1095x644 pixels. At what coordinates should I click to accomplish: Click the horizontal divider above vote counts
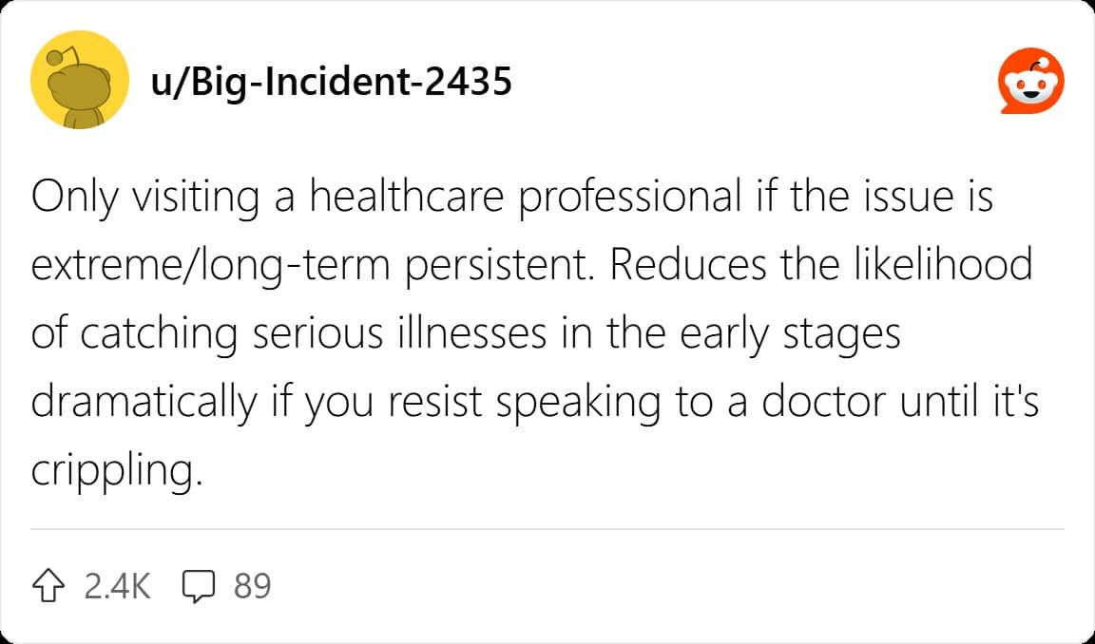547,529
